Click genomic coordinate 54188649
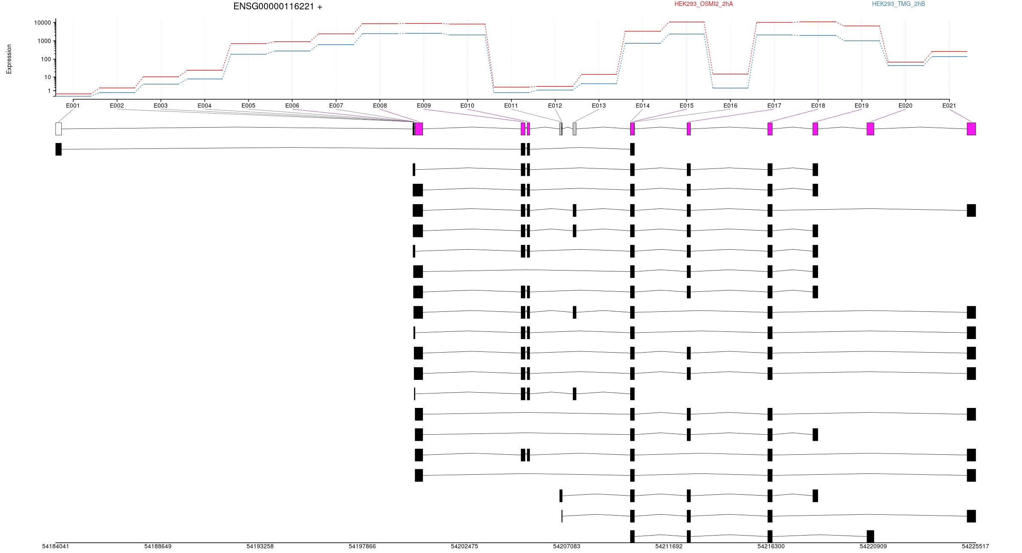The width and height of the screenshot is (1022, 553). click(x=158, y=546)
